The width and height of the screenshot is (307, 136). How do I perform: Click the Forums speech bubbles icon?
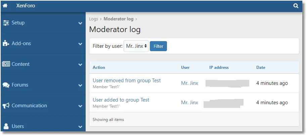pos(6,85)
